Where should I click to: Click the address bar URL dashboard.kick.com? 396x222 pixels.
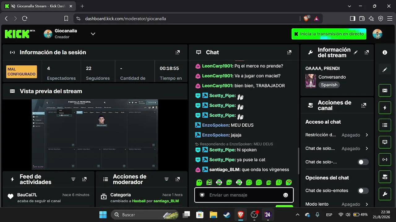point(126,18)
